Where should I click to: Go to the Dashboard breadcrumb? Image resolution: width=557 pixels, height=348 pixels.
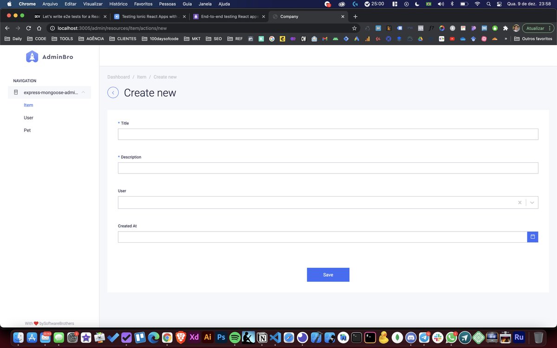point(118,77)
